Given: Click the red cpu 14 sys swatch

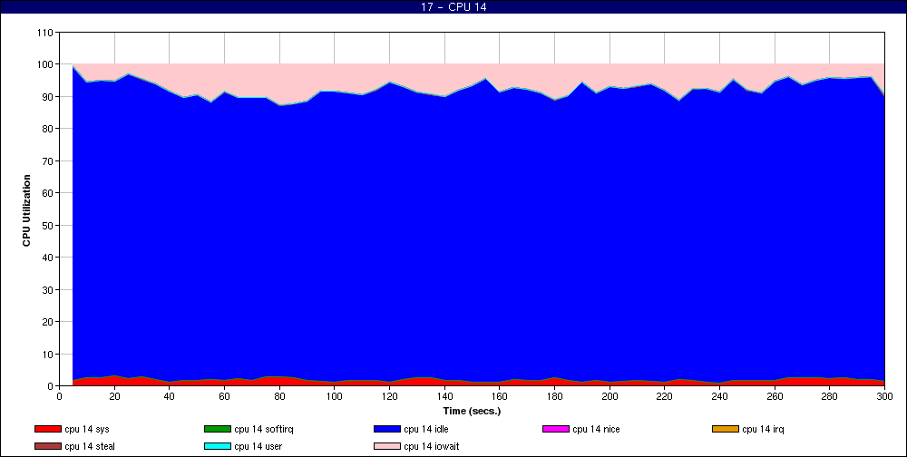Looking at the screenshot, I should 48,429.
